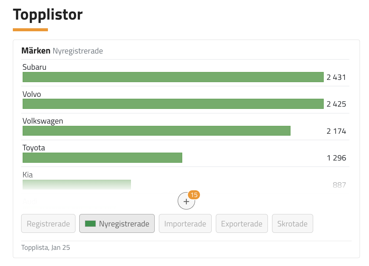The image size is (369, 266).
Task: Select the Registrerade filter button
Action: click(48, 223)
